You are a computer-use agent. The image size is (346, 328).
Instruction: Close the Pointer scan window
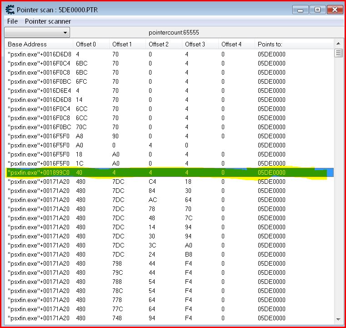334,9
